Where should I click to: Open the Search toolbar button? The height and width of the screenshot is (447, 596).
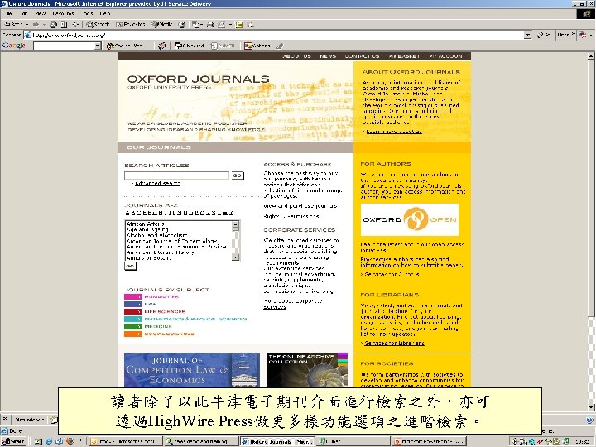point(98,24)
